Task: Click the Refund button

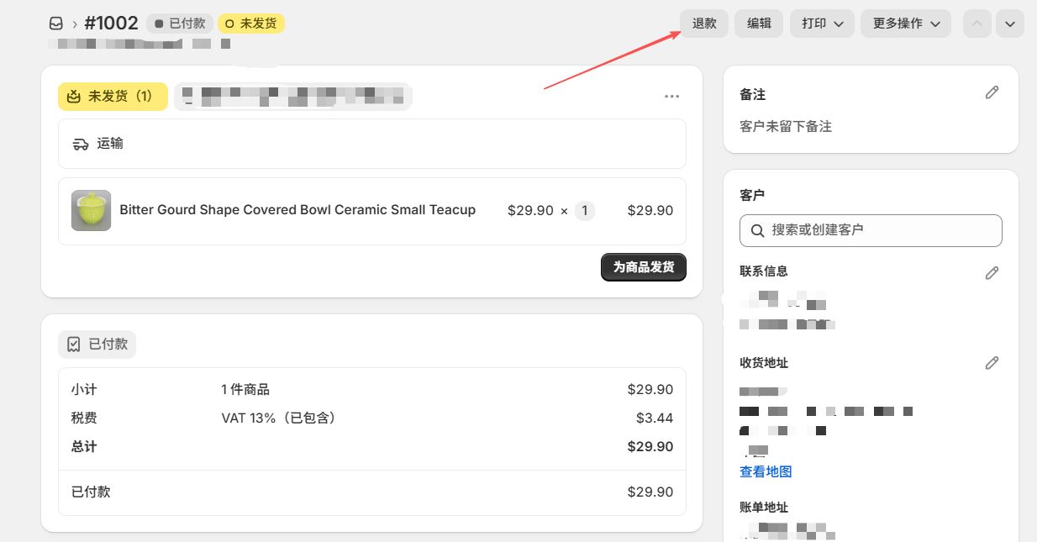Action: (704, 24)
